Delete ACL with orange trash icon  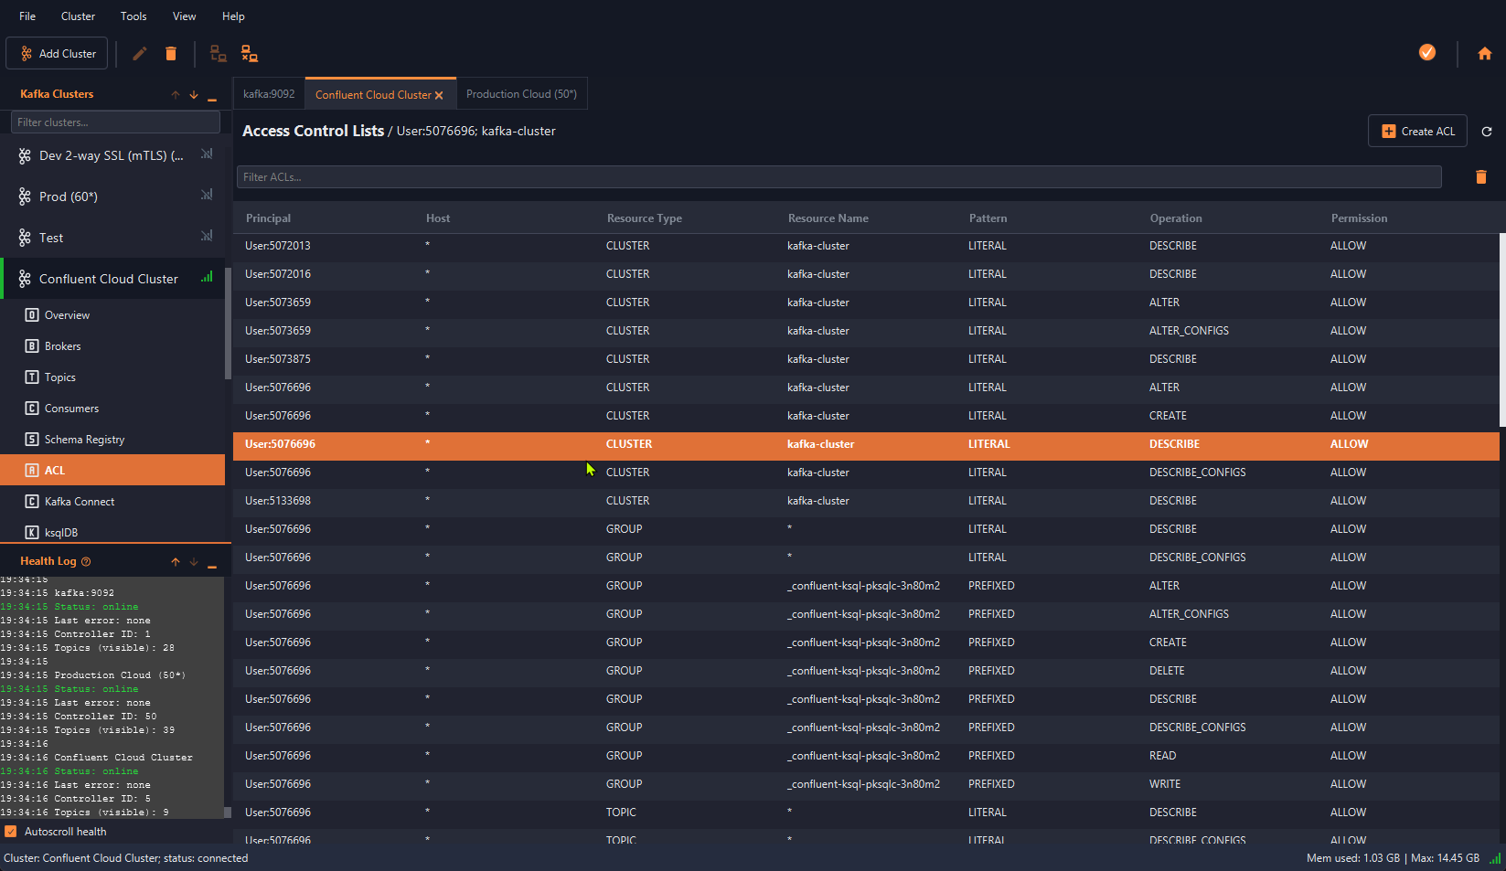1481,177
